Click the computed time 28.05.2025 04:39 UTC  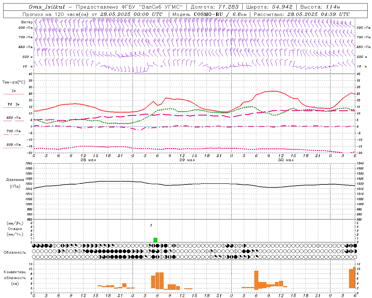[318, 14]
